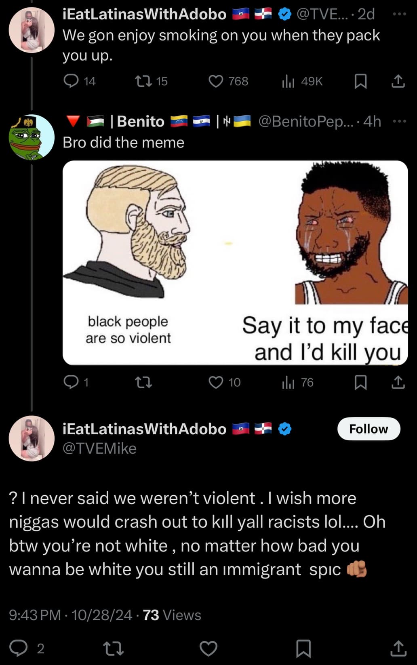Open the attached meme image
Viewport: 417px width, 665px height.
pyautogui.click(x=235, y=263)
